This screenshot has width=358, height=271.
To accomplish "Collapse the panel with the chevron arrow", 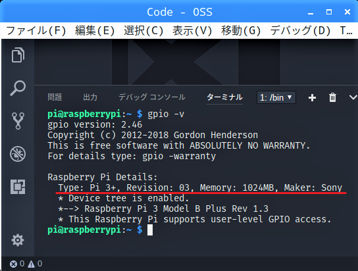I will (x=353, y=97).
